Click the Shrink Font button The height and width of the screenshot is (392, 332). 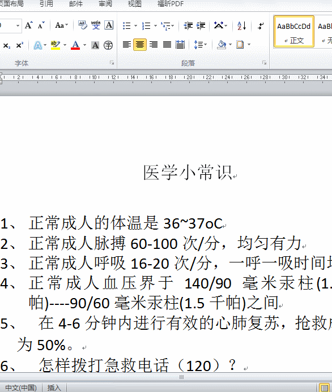tap(41, 25)
